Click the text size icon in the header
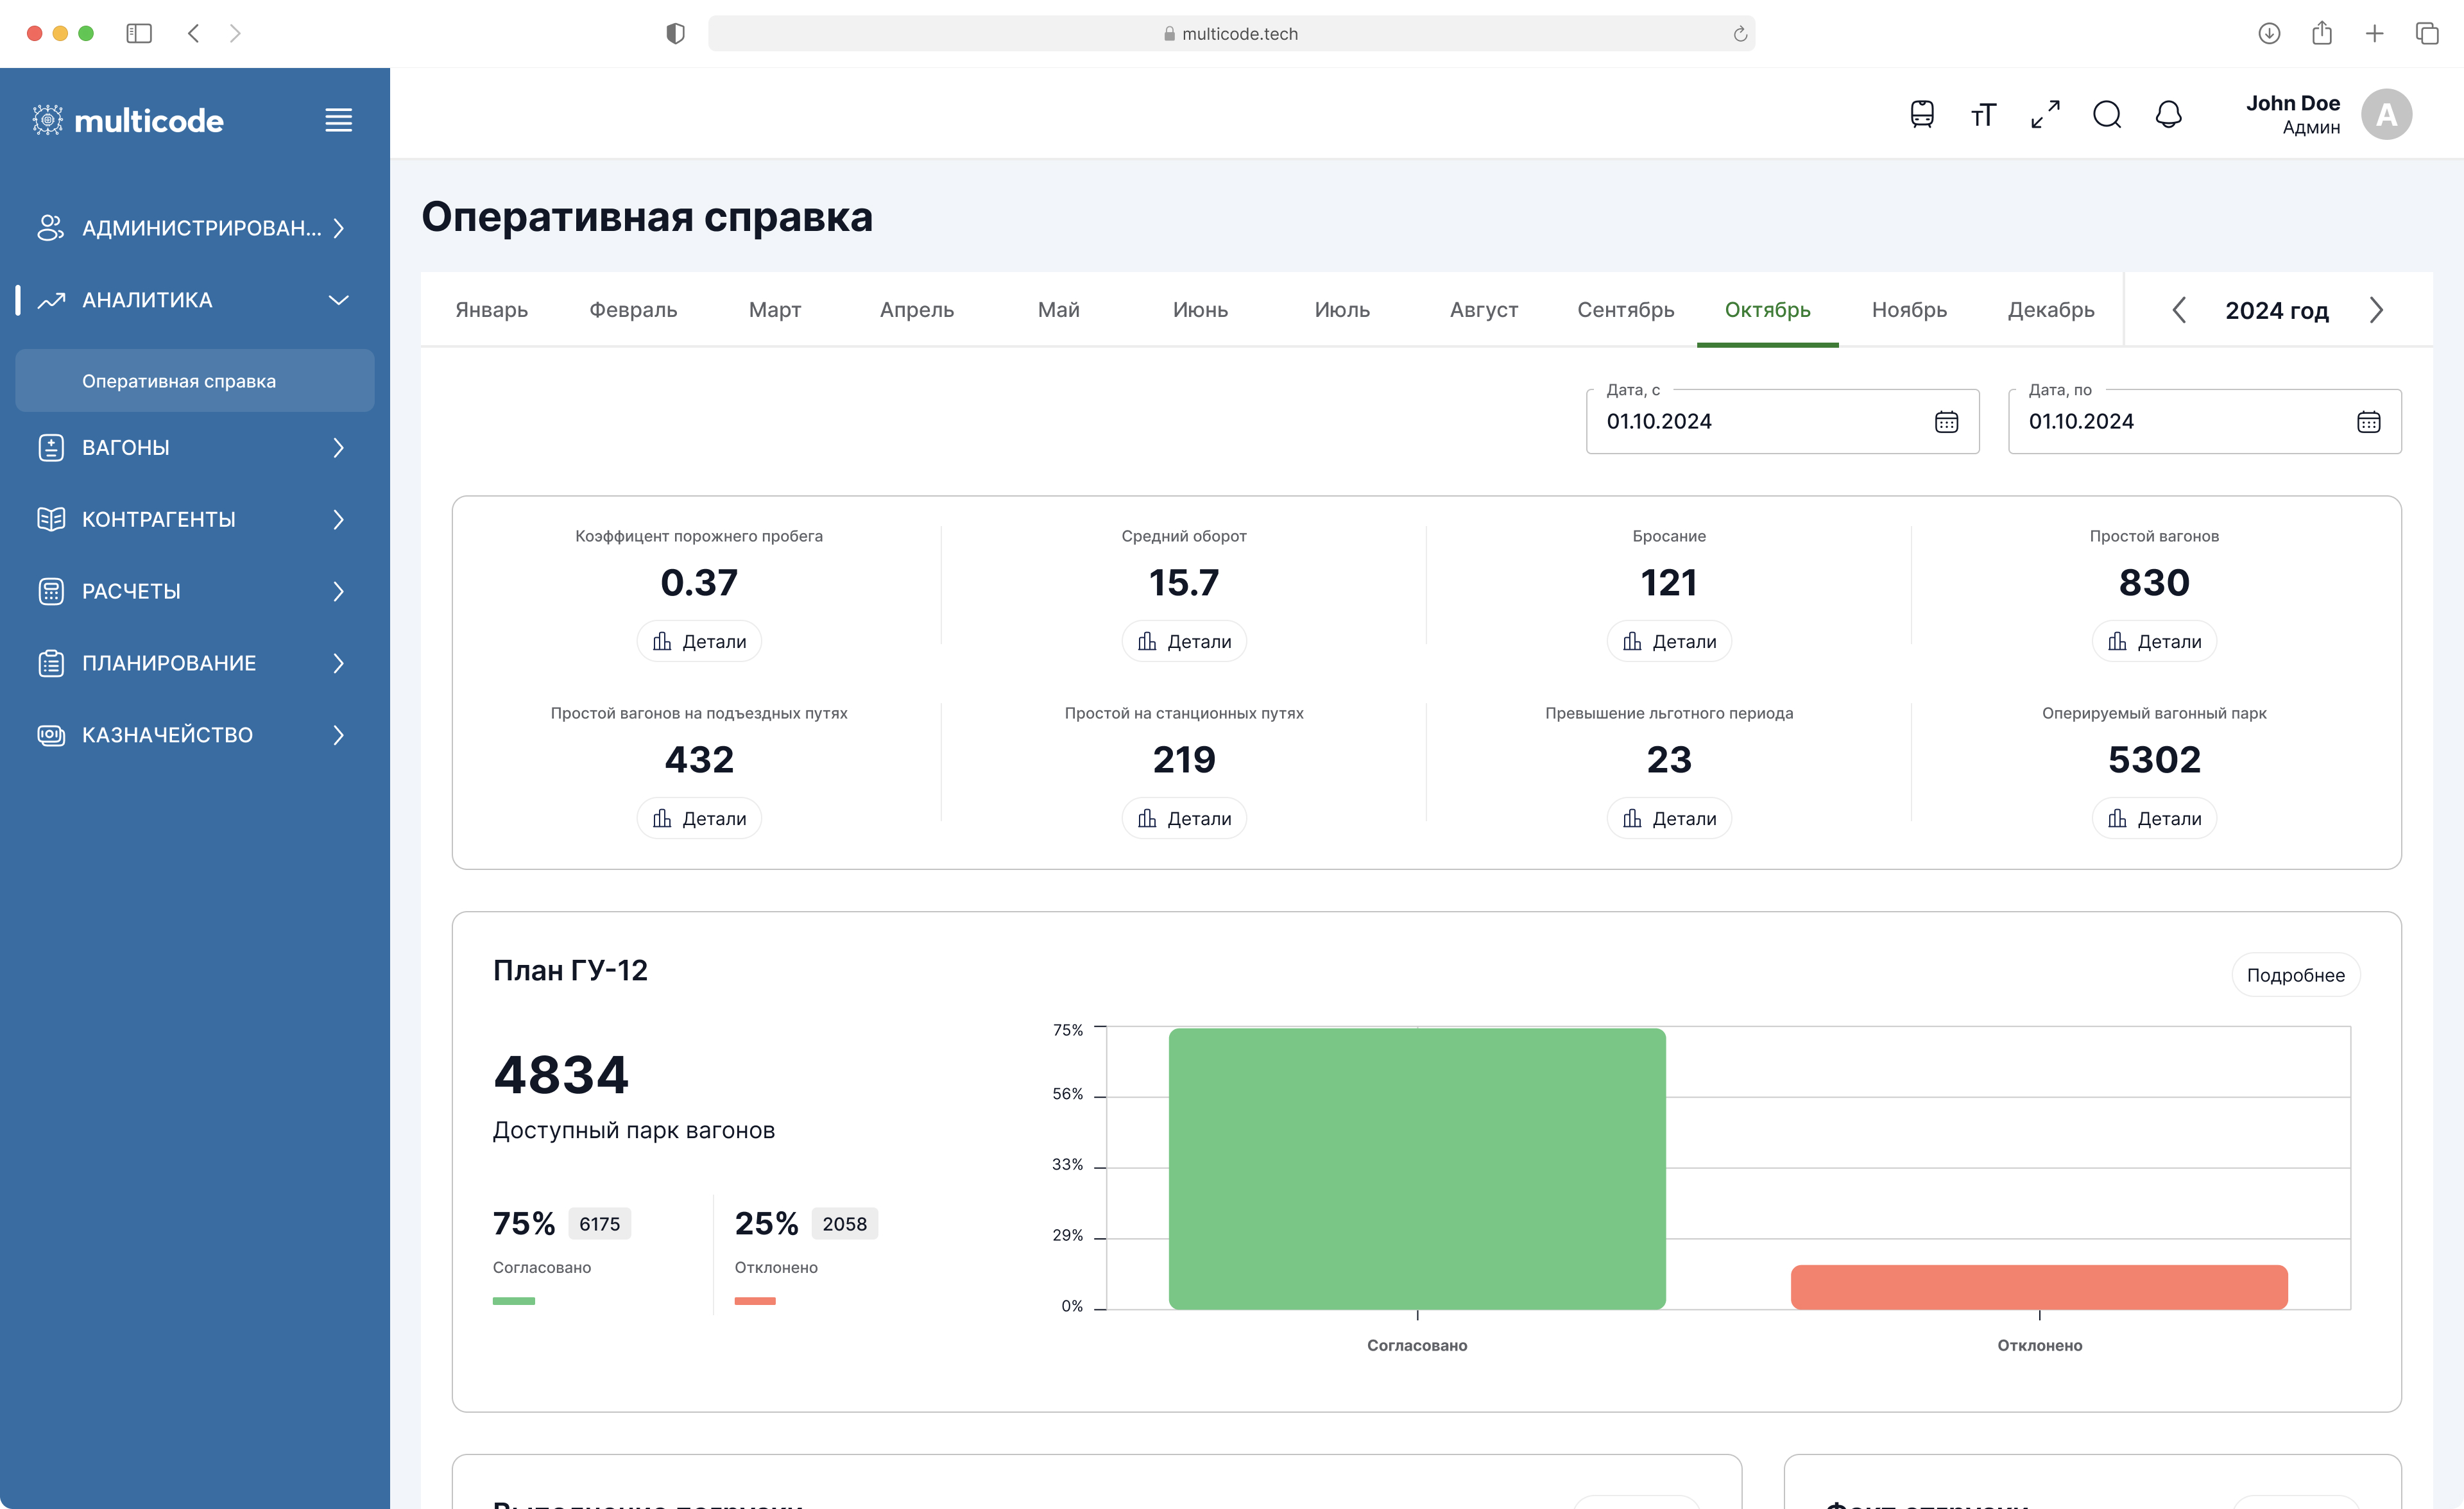2464x1509 pixels. (1983, 114)
